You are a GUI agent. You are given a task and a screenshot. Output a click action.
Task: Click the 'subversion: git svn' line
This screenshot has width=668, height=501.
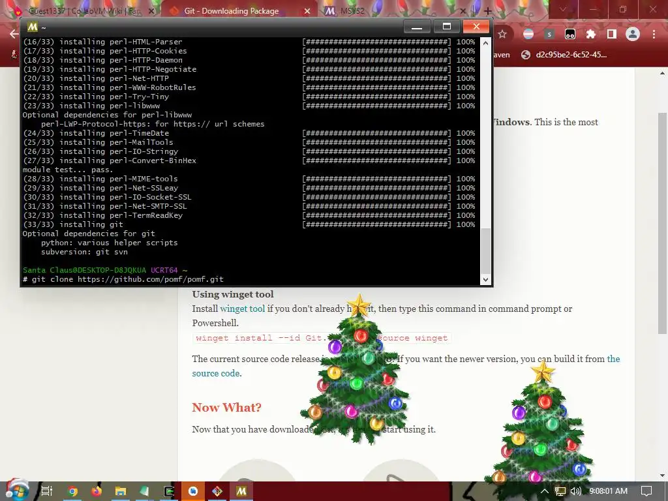(x=84, y=252)
